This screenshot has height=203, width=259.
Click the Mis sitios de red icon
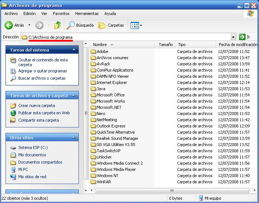click(x=13, y=177)
